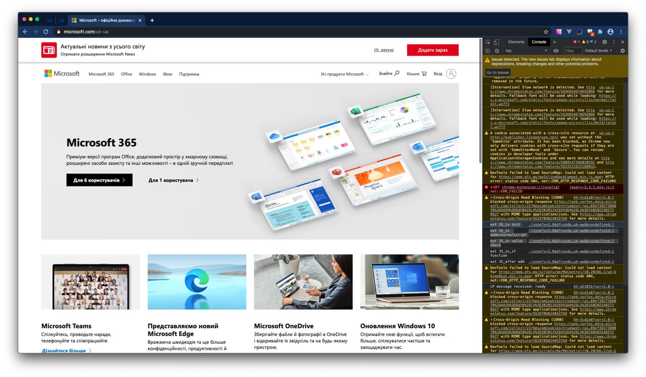Click the address bar with microsoft.com/uk-ua
The height and width of the screenshot is (377, 646).
pyautogui.click(x=298, y=32)
